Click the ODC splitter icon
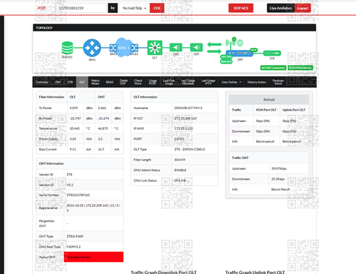The height and width of the screenshot is (274, 356). click(176, 48)
